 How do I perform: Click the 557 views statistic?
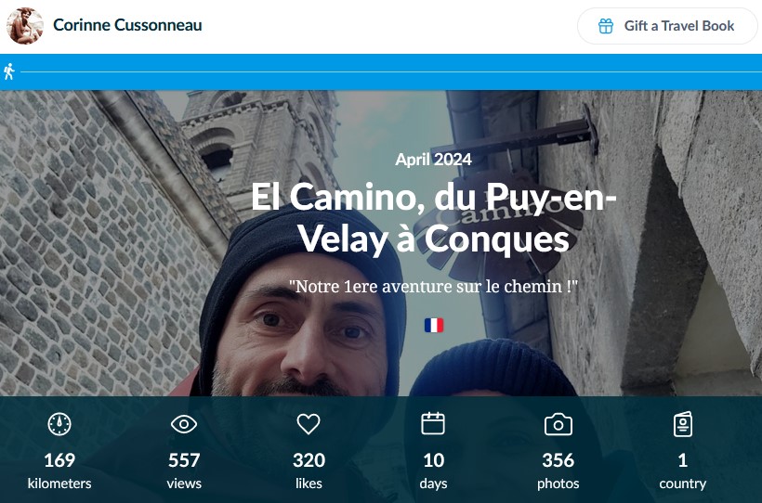[184, 471]
